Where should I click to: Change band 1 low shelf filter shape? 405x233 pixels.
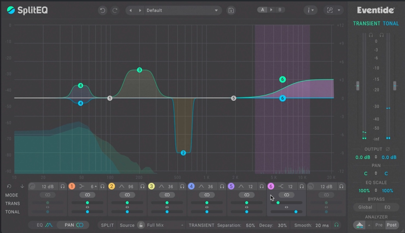tap(82, 187)
